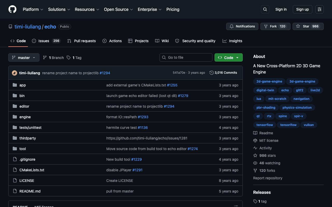Click the "disable JPlayer" commit message
This screenshot has width=332, height=207.
[119, 170]
